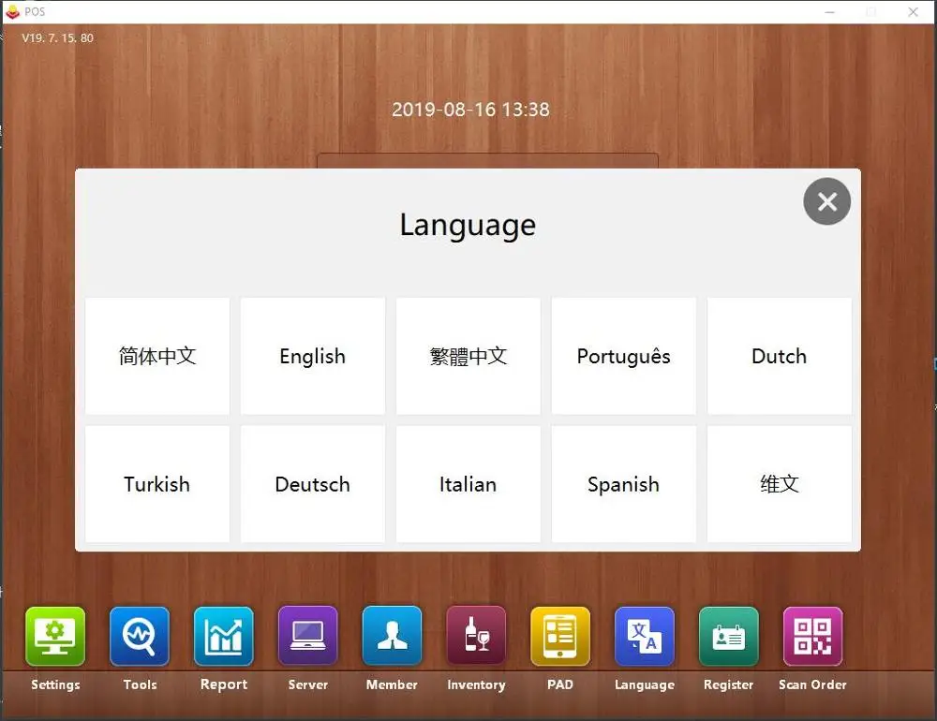Viewport: 937px width, 721px height.
Task: Open the Register ID card icon
Action: click(728, 636)
